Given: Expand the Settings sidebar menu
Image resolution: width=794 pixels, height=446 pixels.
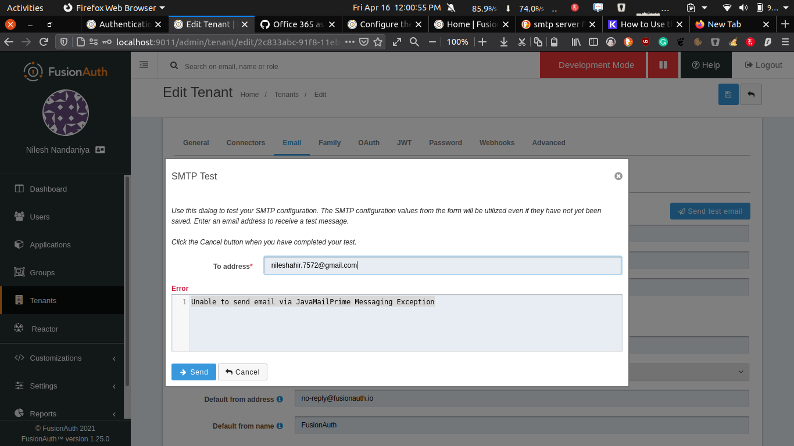Looking at the screenshot, I should 62,386.
